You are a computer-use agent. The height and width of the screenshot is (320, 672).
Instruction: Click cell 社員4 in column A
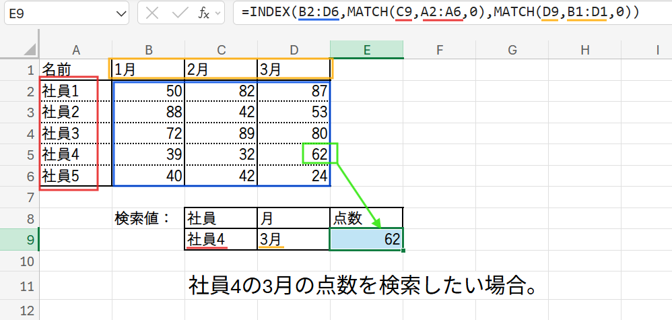pos(76,154)
